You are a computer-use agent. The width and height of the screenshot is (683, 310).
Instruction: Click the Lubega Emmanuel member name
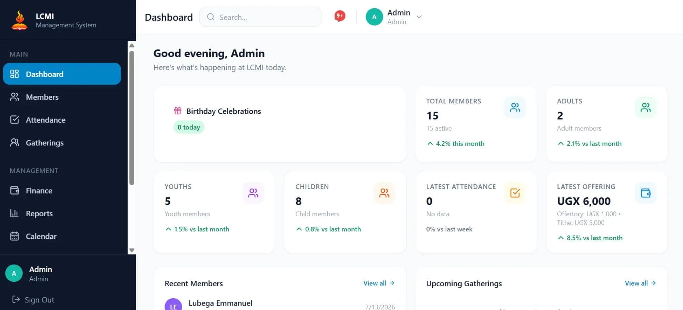pos(220,303)
